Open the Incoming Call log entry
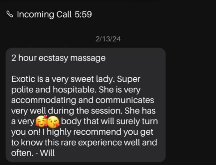This screenshot has height=165, width=216. coord(49,14)
